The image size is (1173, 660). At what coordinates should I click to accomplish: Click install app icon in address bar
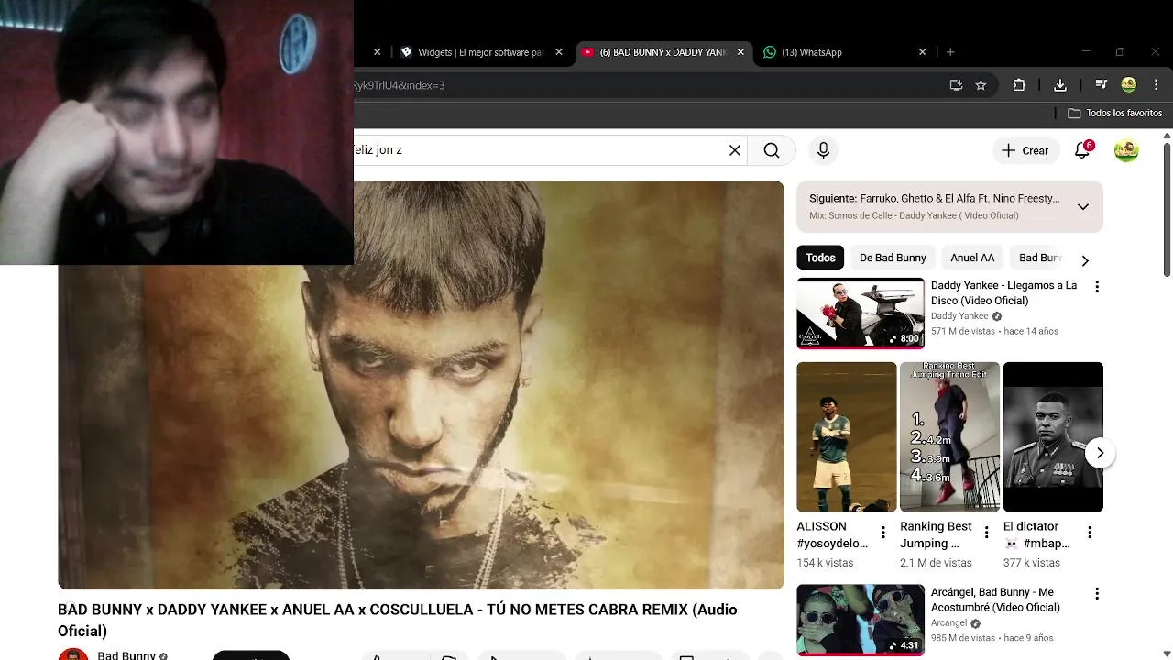[x=956, y=85]
